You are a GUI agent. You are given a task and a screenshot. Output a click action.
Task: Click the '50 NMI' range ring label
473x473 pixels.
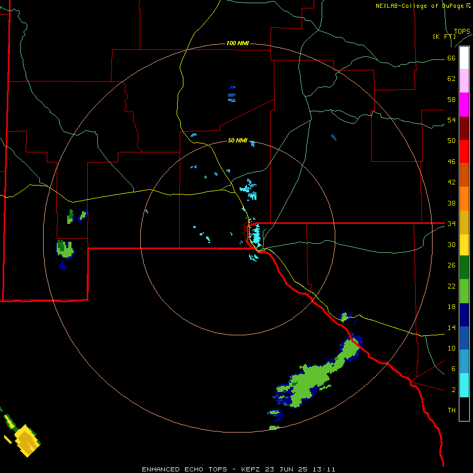click(x=238, y=140)
